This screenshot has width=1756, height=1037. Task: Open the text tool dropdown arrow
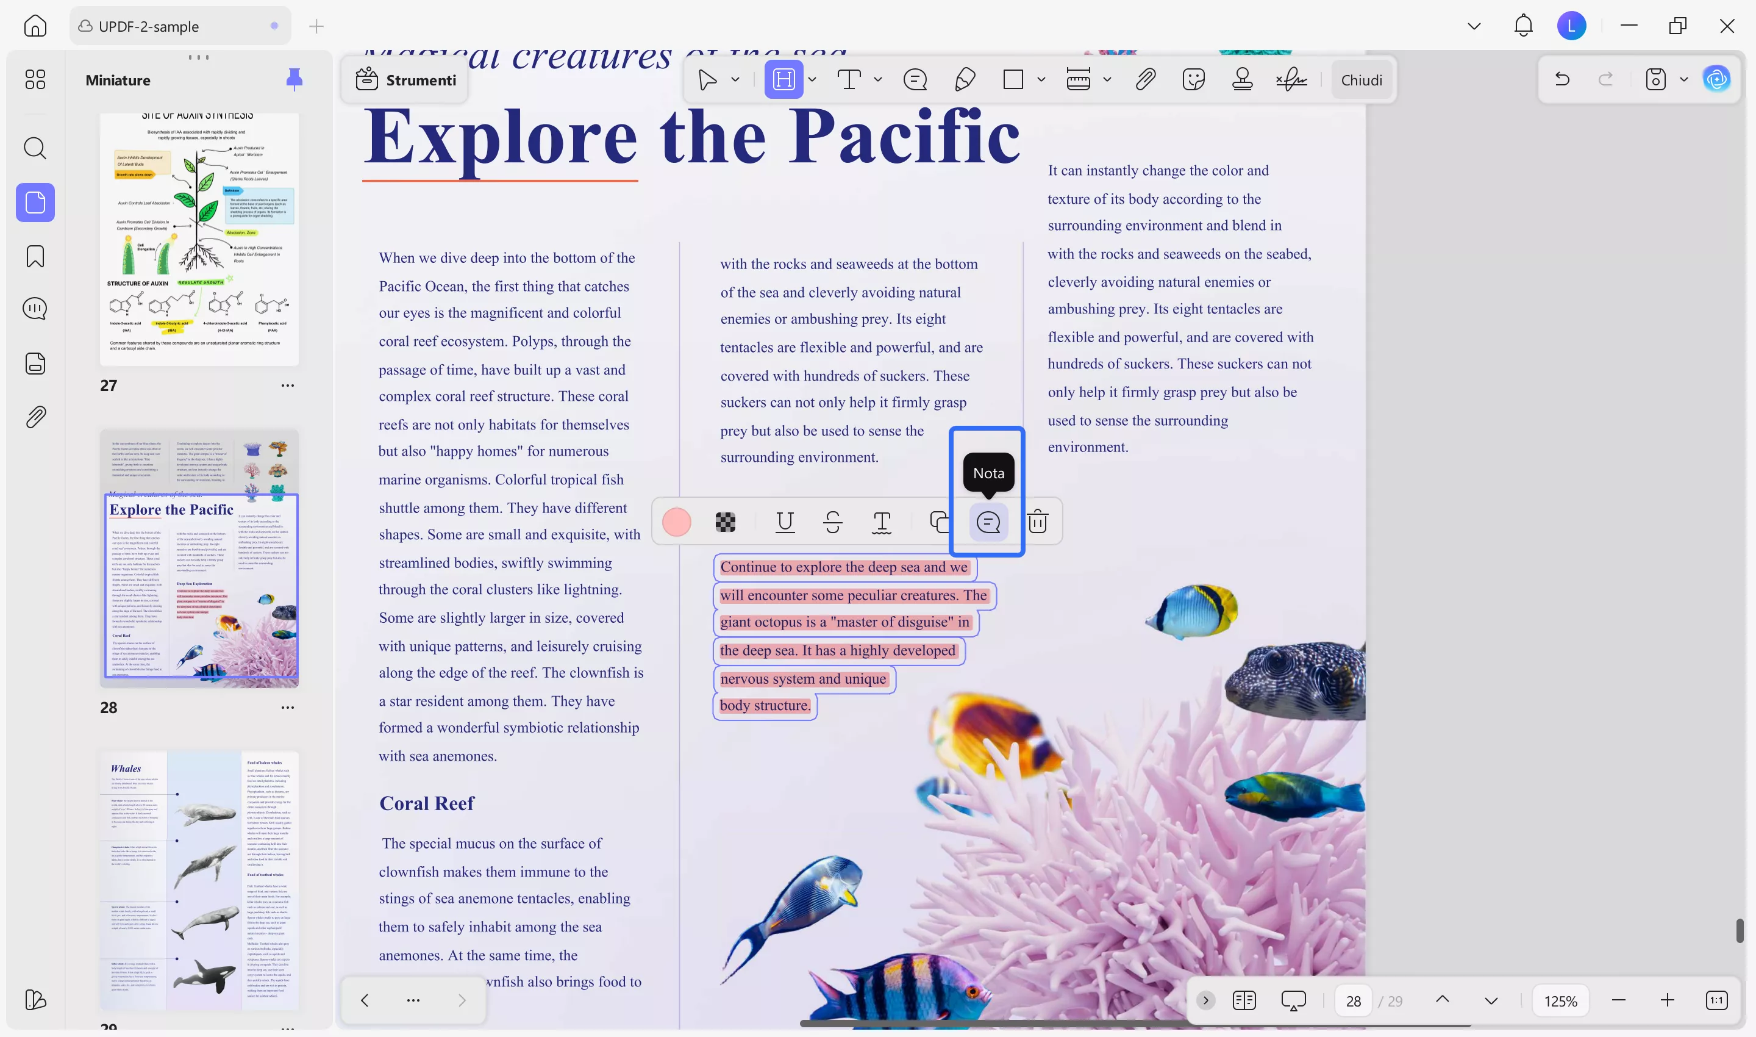pos(878,79)
